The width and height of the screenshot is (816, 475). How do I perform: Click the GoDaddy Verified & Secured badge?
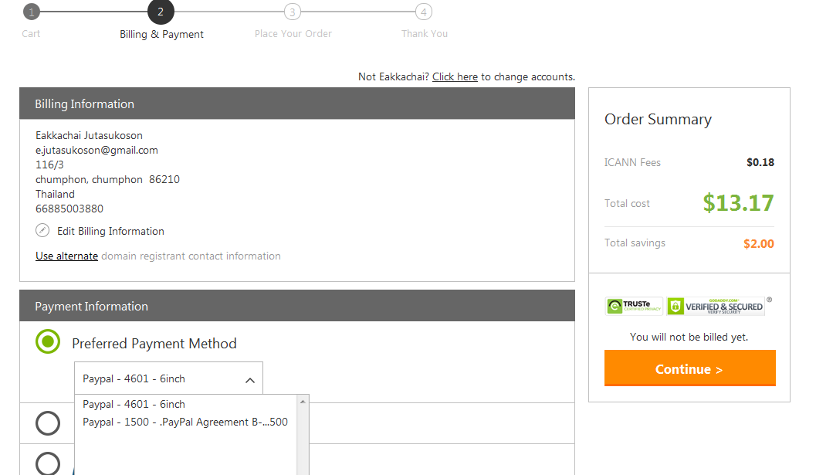point(716,307)
